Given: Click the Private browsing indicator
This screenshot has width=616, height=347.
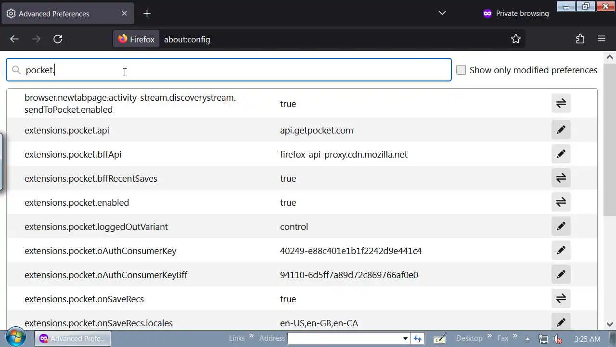Looking at the screenshot, I should click(515, 13).
